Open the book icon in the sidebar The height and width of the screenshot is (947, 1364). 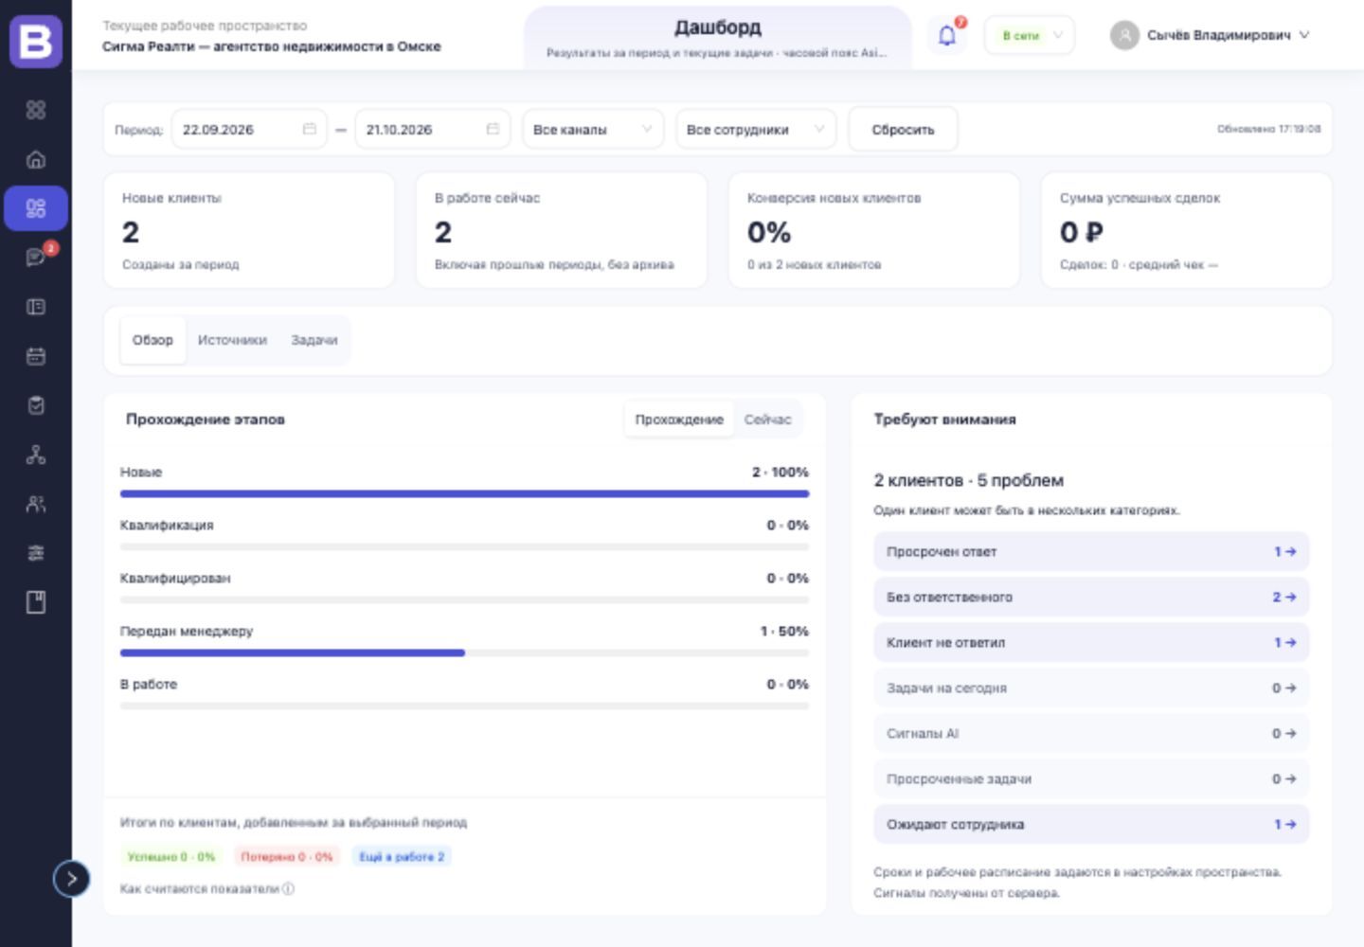(x=36, y=602)
